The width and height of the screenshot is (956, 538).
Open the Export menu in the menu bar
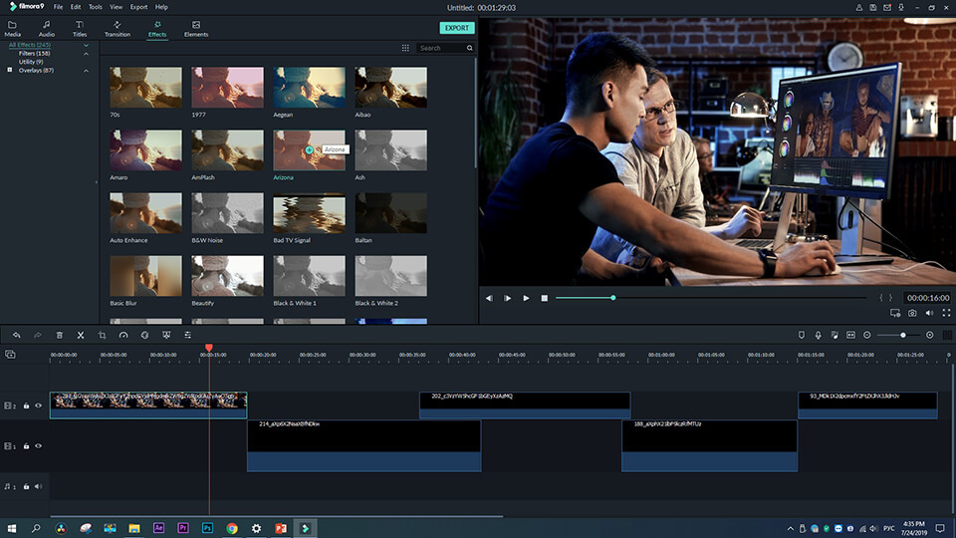point(139,7)
